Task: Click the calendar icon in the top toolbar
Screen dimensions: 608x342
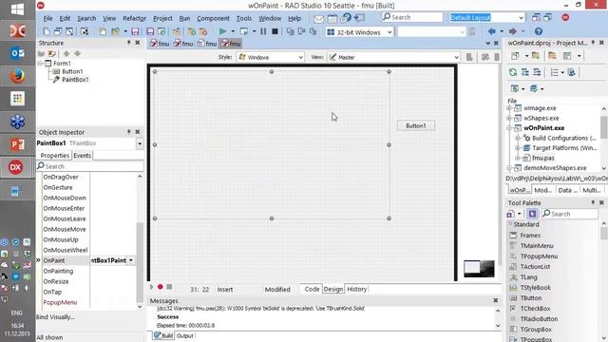Action: (x=332, y=18)
